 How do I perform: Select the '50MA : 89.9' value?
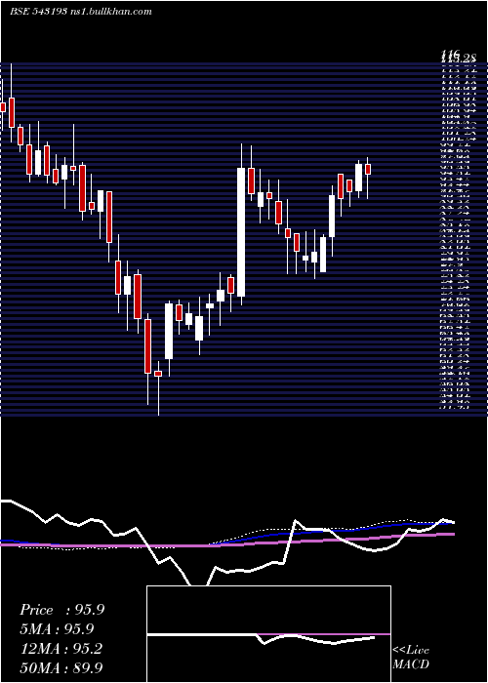pyautogui.click(x=61, y=667)
